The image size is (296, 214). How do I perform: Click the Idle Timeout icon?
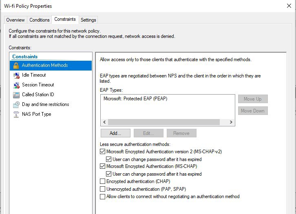16,75
